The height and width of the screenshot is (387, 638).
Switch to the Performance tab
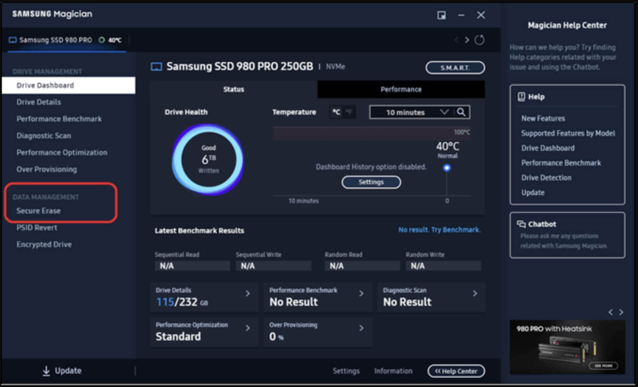[401, 89]
